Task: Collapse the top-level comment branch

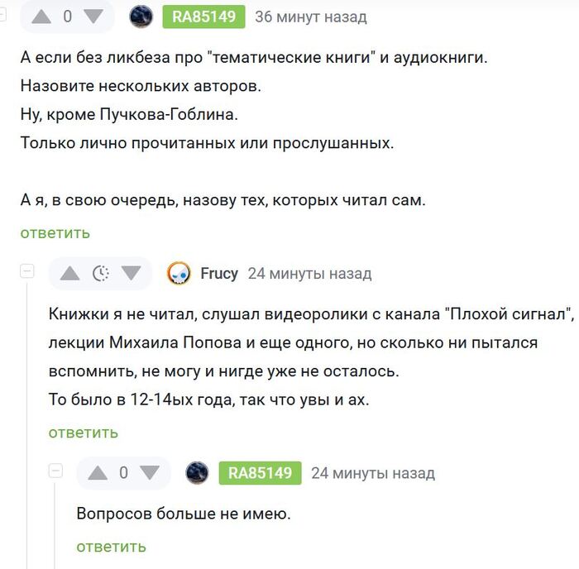Action: click(2, 14)
